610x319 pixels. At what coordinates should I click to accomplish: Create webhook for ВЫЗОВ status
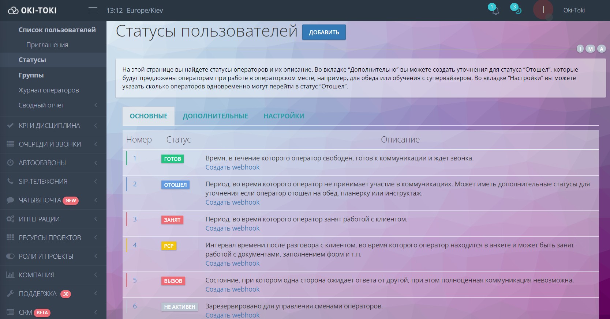232,289
